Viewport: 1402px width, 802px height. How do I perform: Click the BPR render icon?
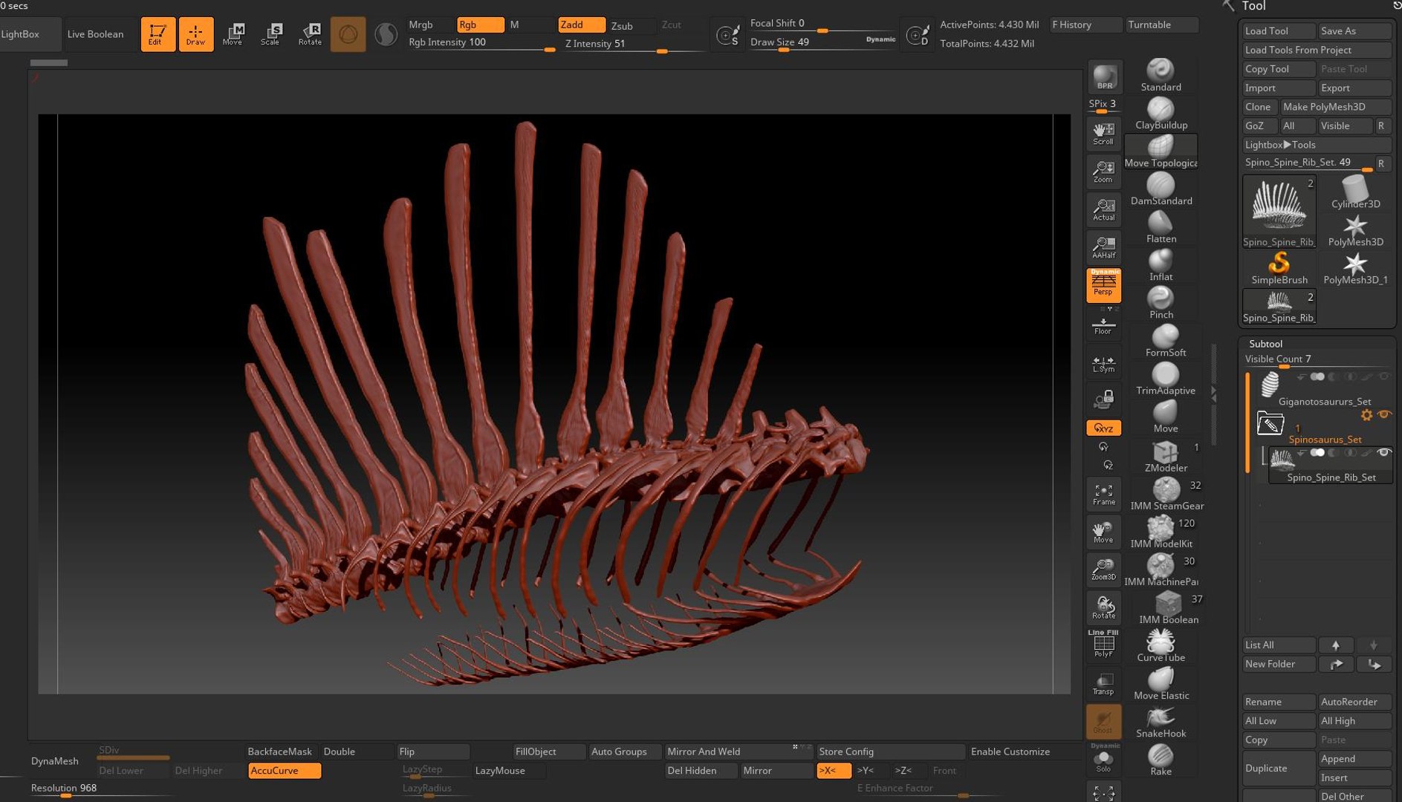(1104, 77)
